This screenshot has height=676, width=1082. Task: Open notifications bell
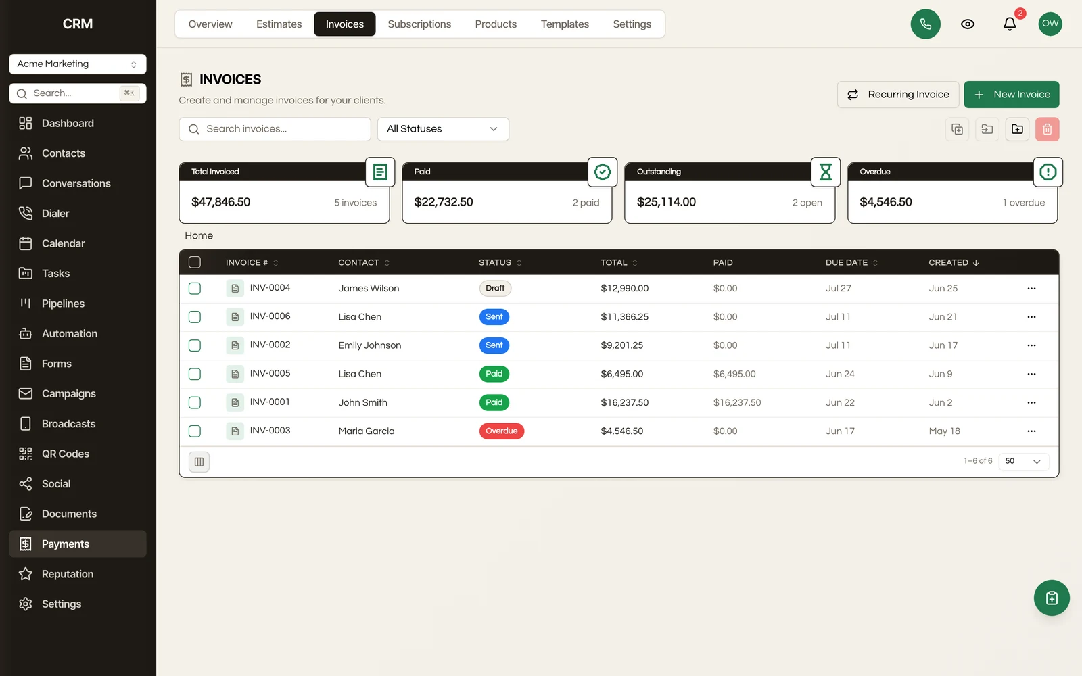click(1010, 24)
